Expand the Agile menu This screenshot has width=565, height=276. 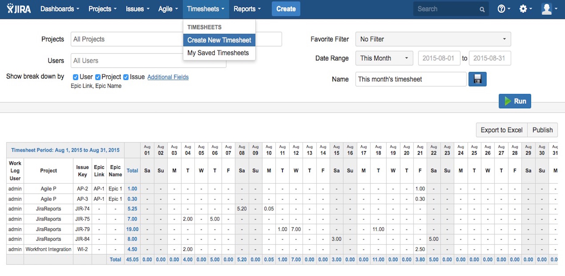(x=168, y=9)
